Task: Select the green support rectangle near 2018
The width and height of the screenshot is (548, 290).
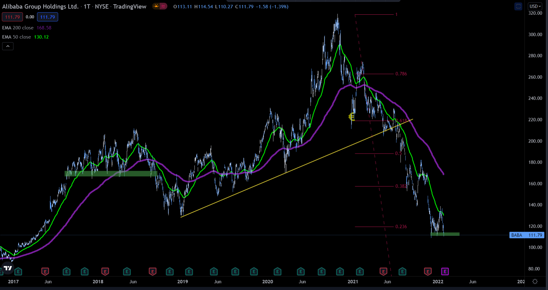Action: 111,173
